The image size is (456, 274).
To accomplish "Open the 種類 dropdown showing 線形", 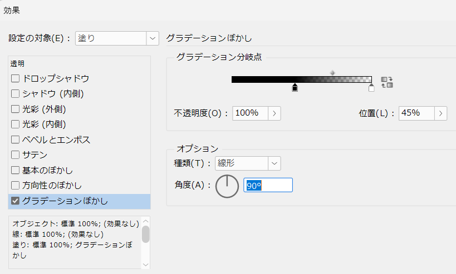I will [274, 163].
